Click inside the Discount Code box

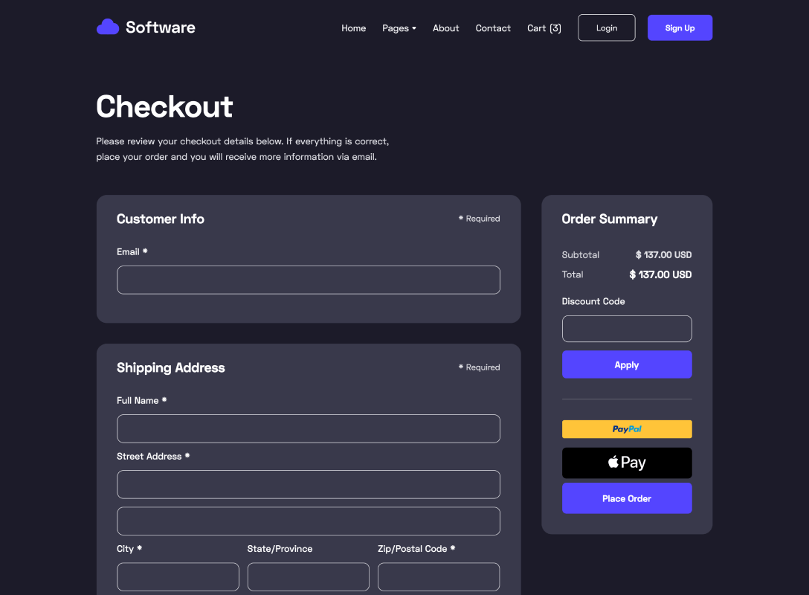[x=627, y=328]
